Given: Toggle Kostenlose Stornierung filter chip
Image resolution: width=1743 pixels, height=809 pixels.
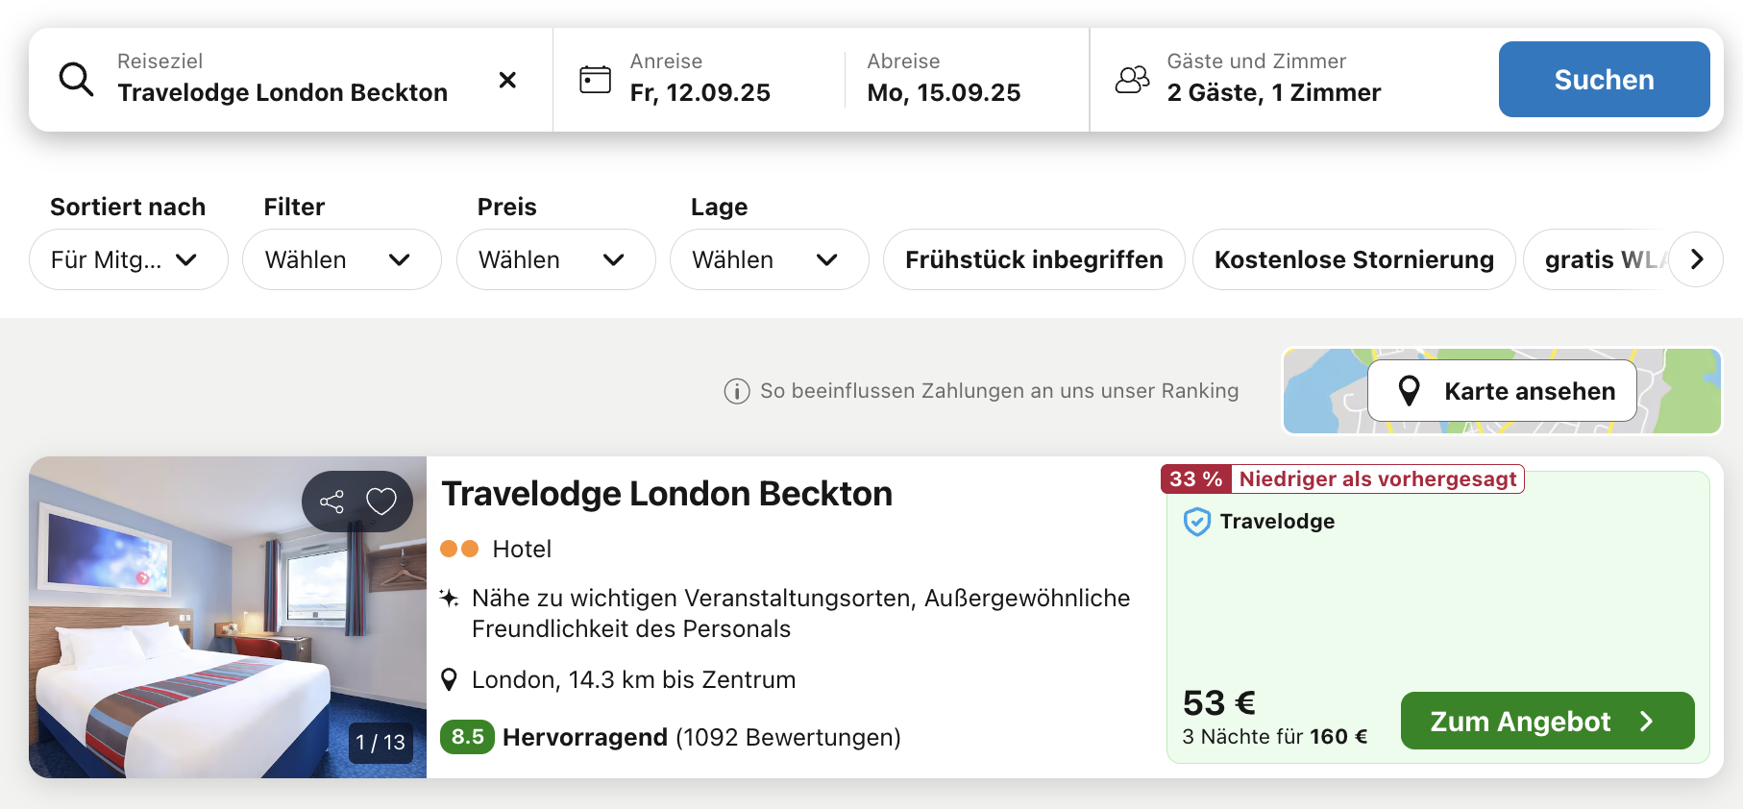Looking at the screenshot, I should 1354,259.
